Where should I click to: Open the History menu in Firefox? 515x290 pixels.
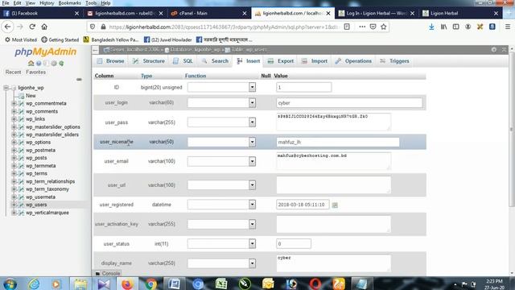pyautogui.click(x=47, y=3)
